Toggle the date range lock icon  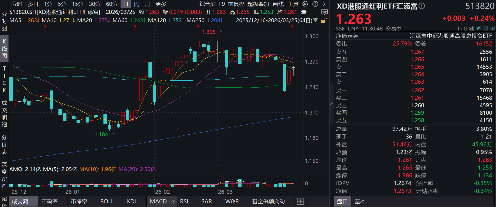(324, 20)
